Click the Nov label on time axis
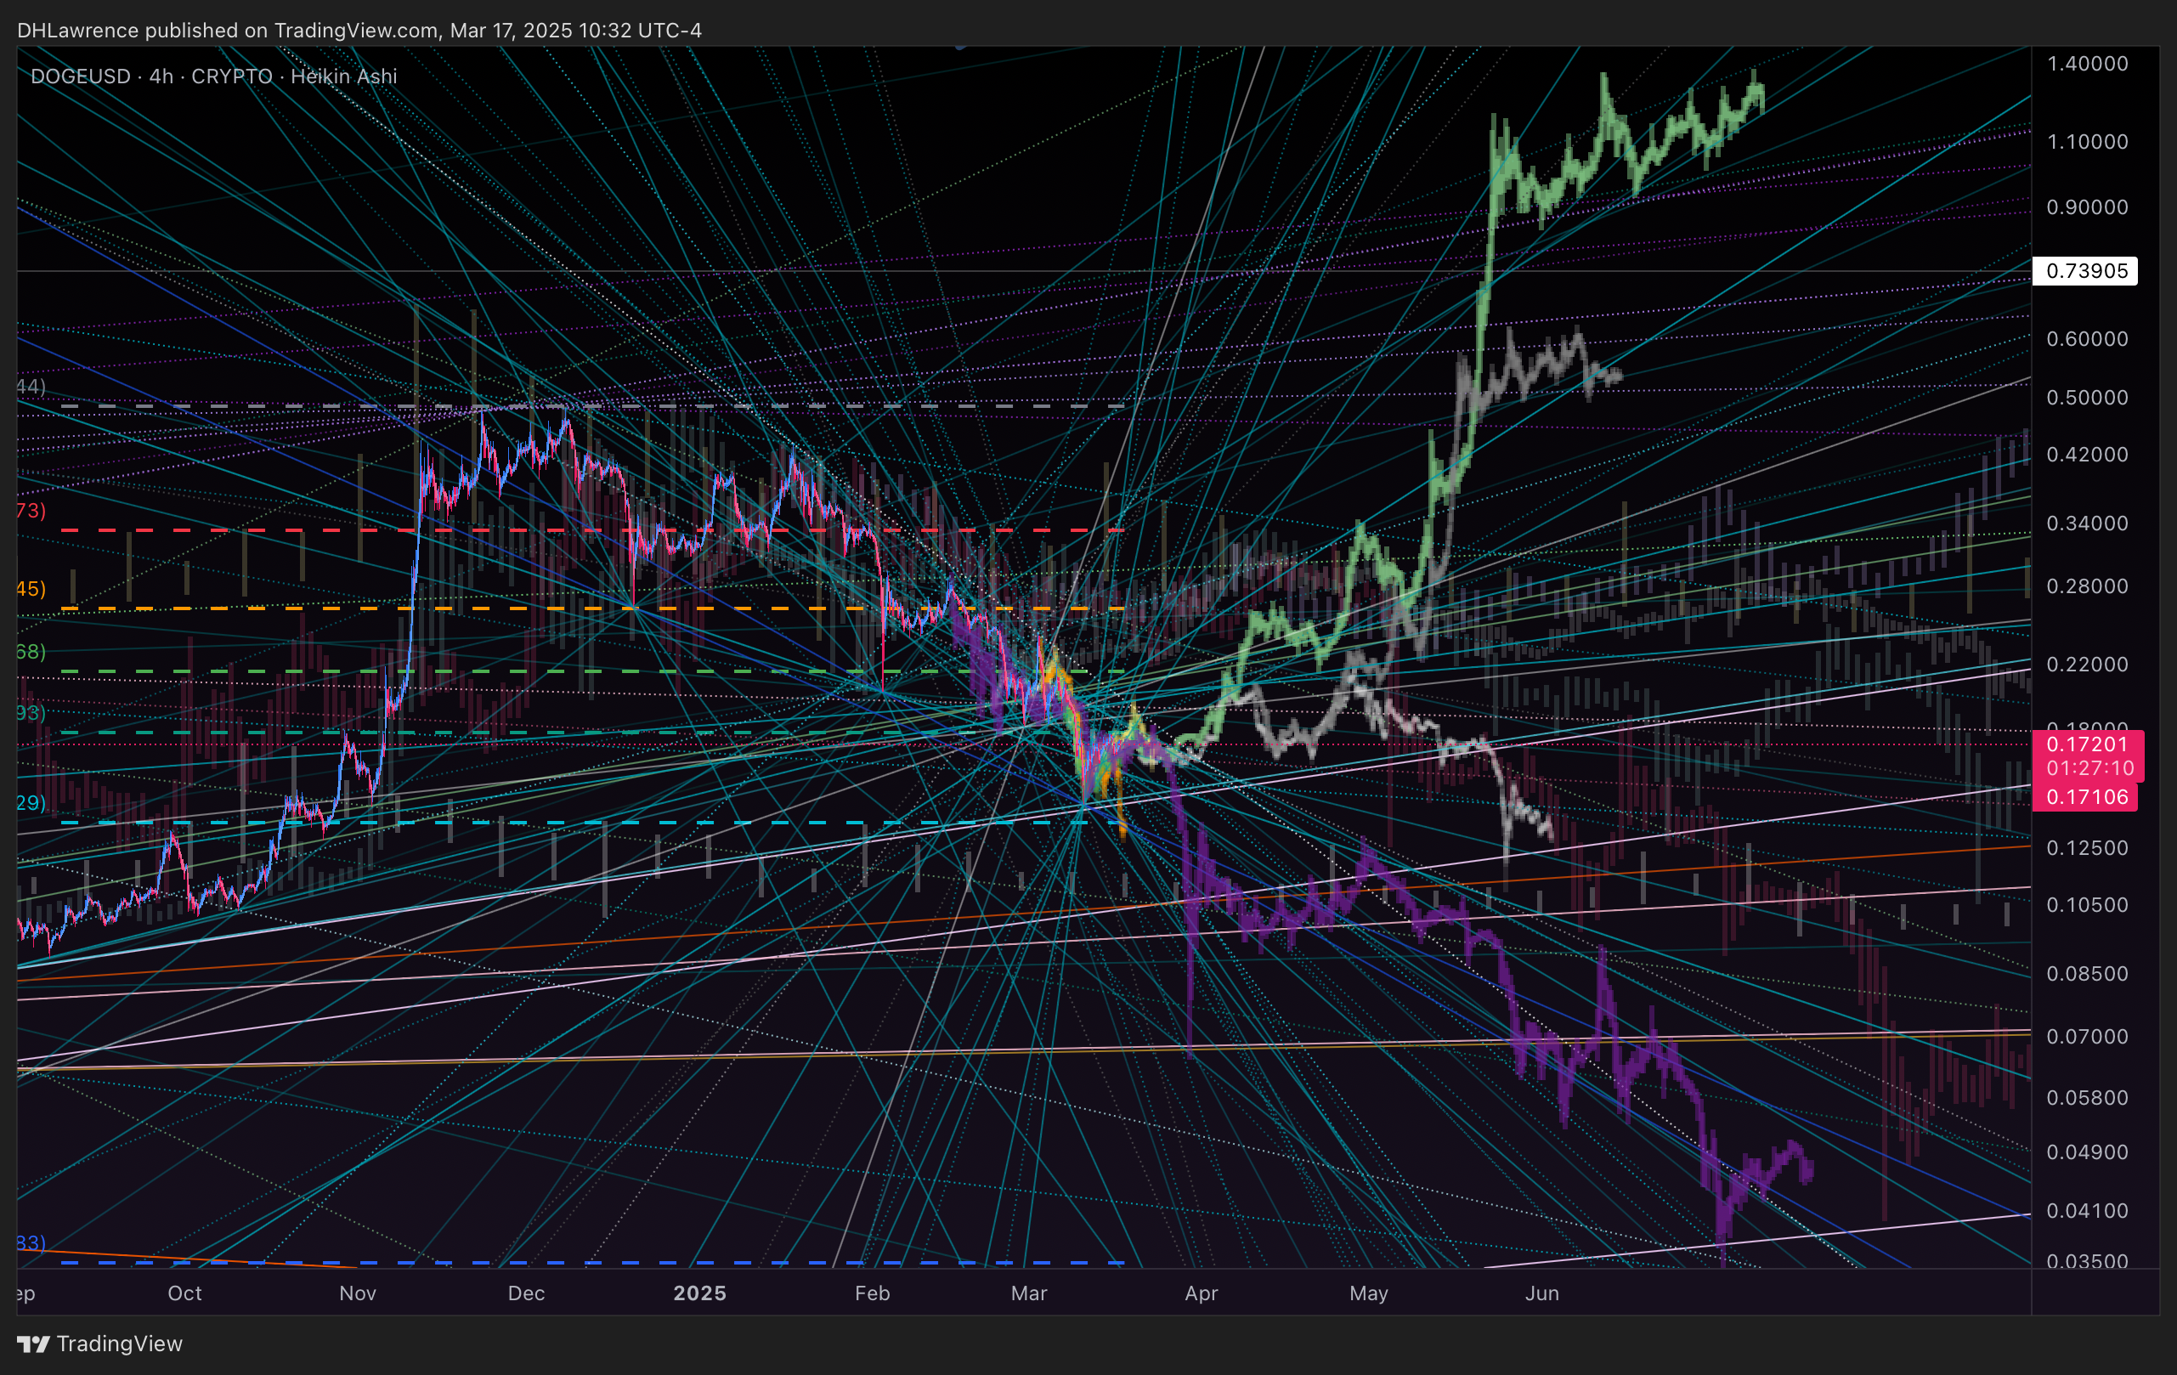Image resolution: width=2177 pixels, height=1375 pixels. click(358, 1293)
